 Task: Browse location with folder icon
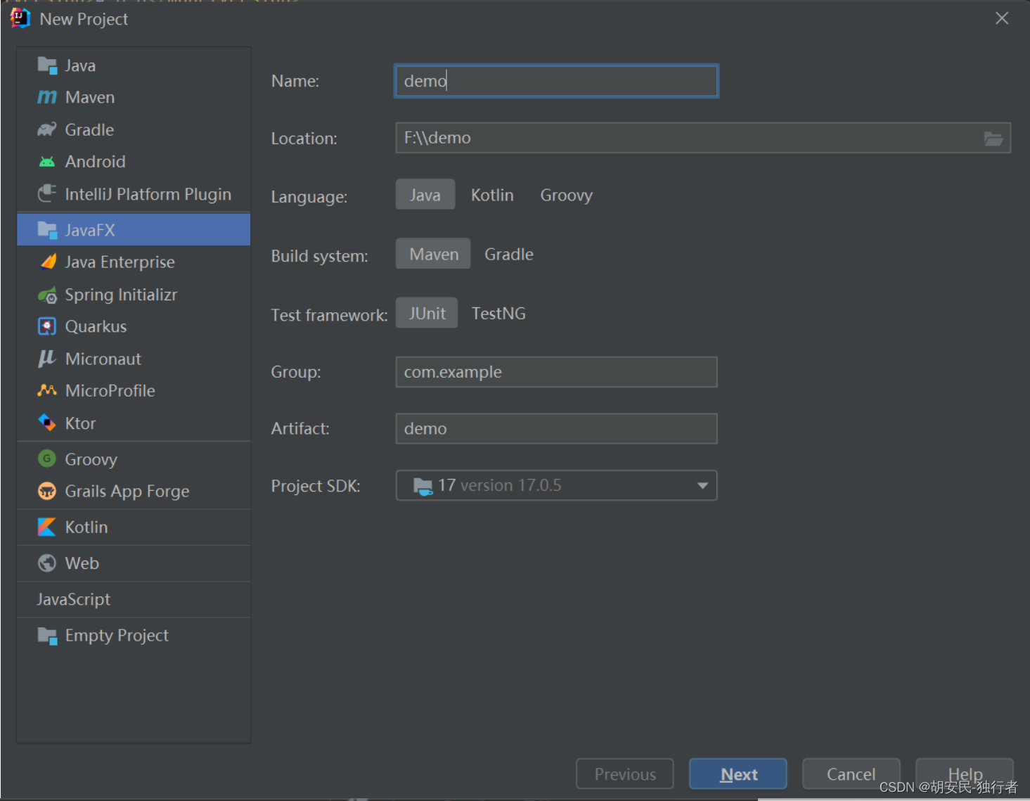coord(993,139)
